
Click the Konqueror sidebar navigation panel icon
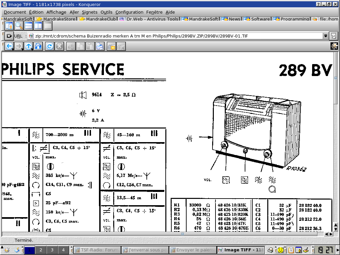pyautogui.click(x=9, y=26)
